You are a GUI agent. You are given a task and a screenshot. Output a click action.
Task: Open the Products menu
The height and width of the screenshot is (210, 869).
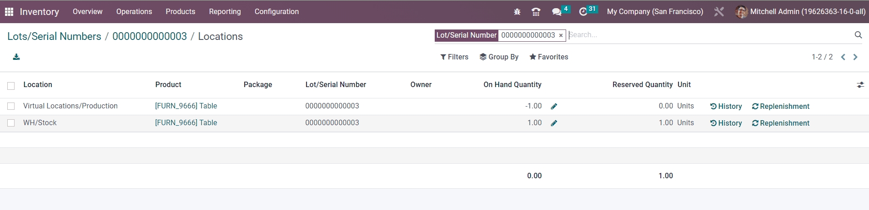pos(181,12)
